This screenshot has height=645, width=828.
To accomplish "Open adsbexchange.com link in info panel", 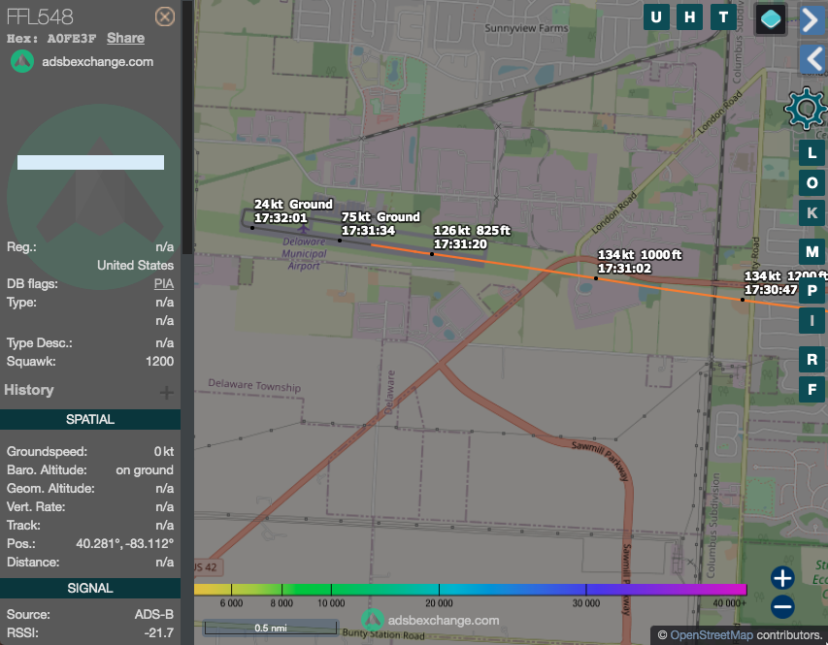I will click(x=98, y=62).
